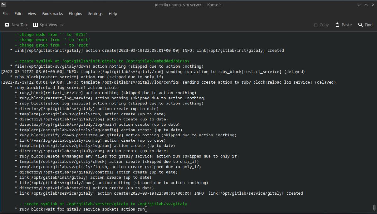Viewport: 377px width, 214px height.
Task: Open the Edit menu
Action: (x=18, y=14)
